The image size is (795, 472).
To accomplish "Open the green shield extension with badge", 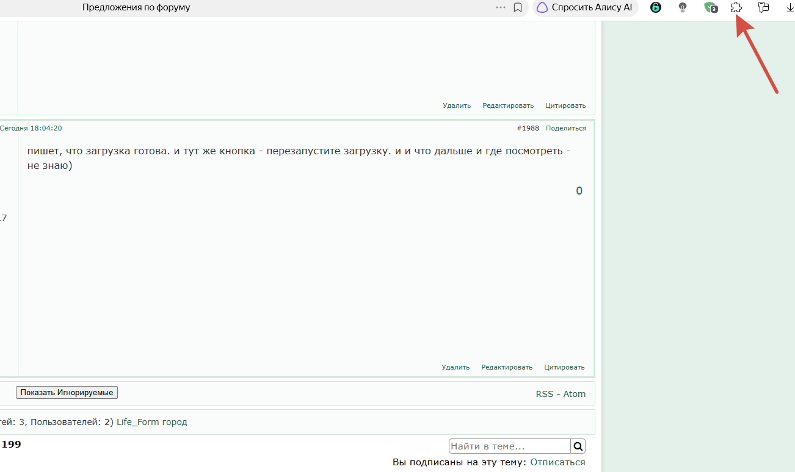I will tap(711, 8).
